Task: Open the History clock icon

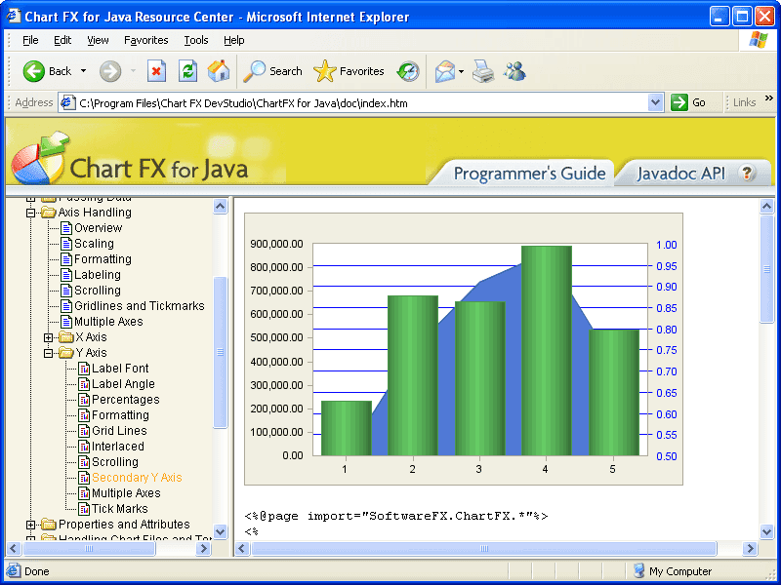Action: [x=408, y=71]
